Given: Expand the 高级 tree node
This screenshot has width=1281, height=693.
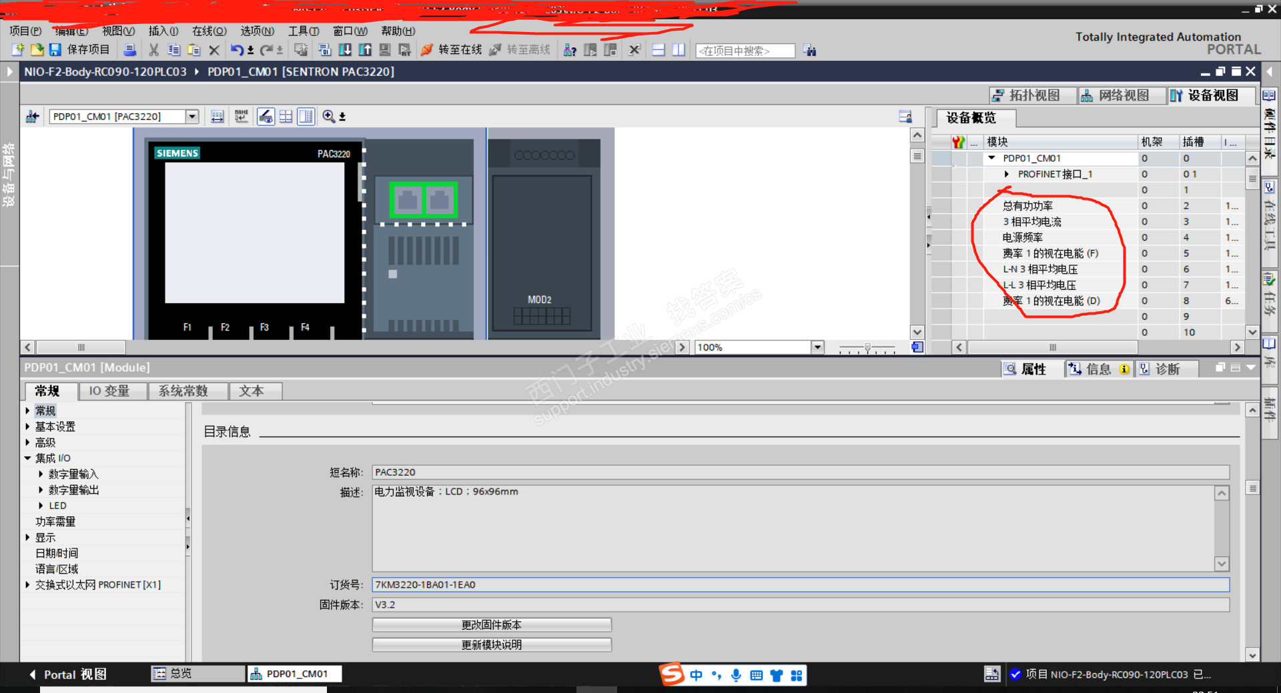Looking at the screenshot, I should [27, 442].
